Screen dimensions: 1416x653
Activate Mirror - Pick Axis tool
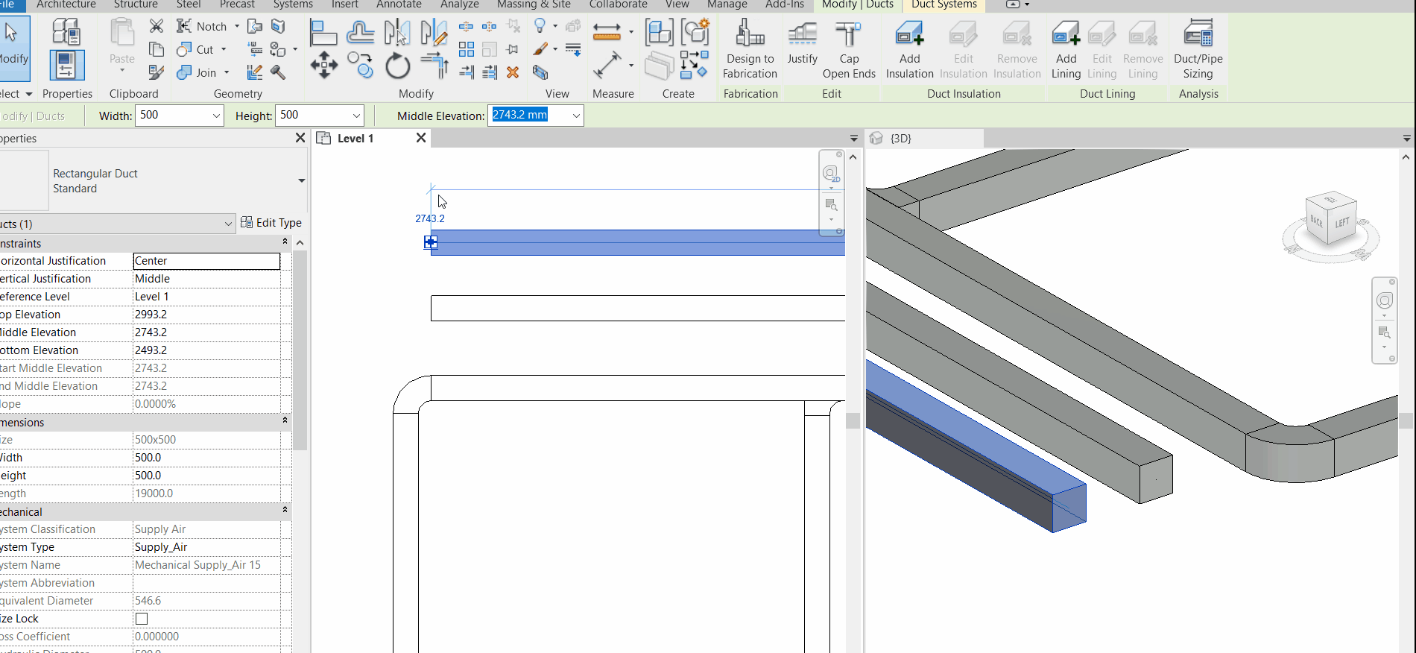pos(397,33)
